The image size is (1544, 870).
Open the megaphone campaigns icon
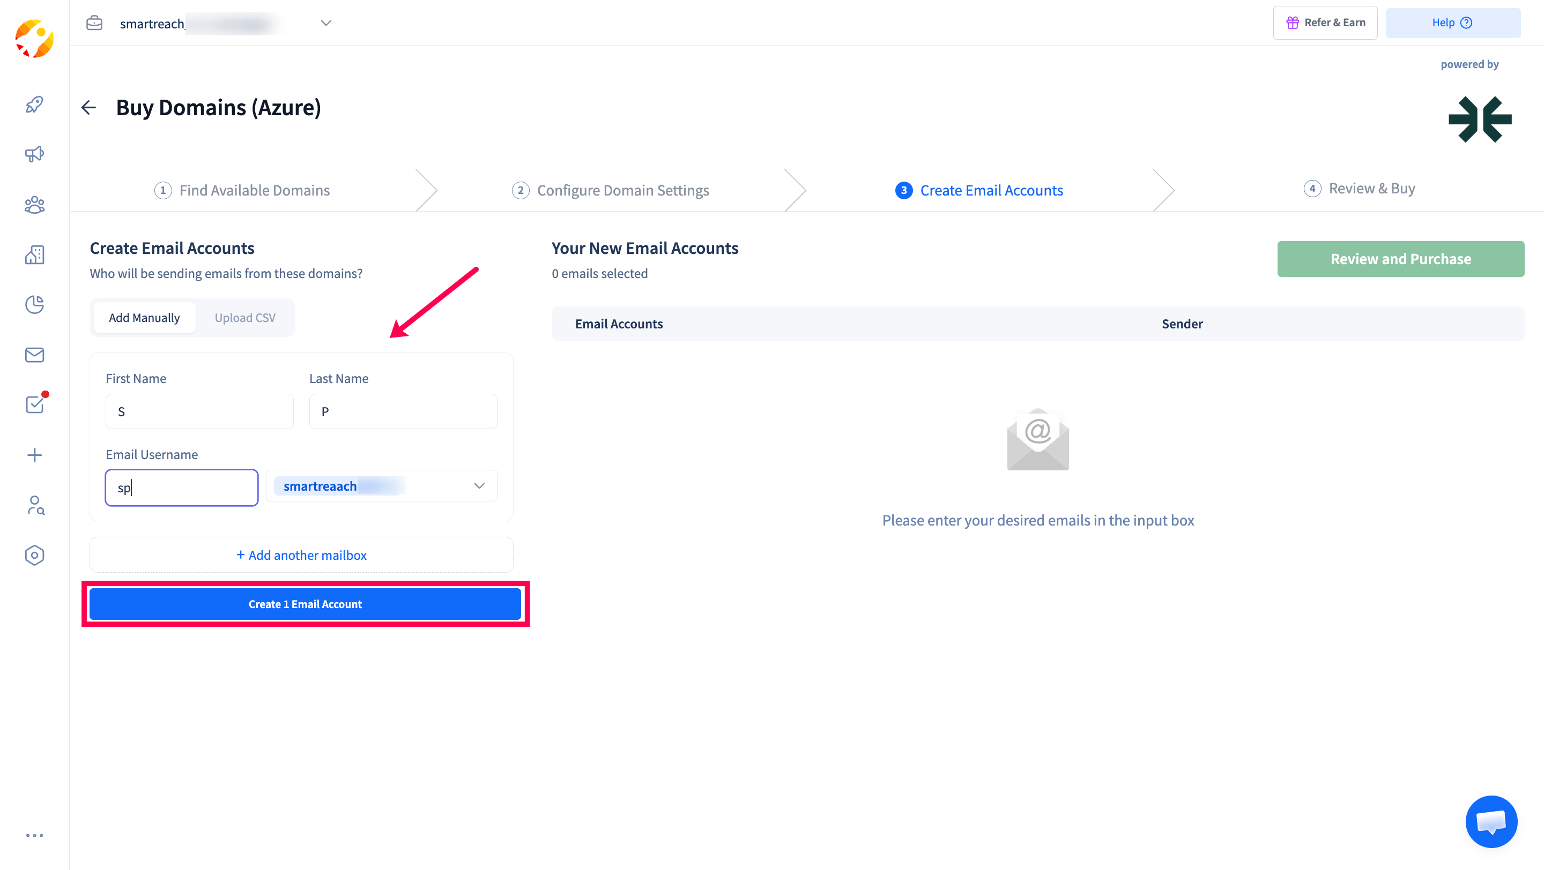pos(34,154)
